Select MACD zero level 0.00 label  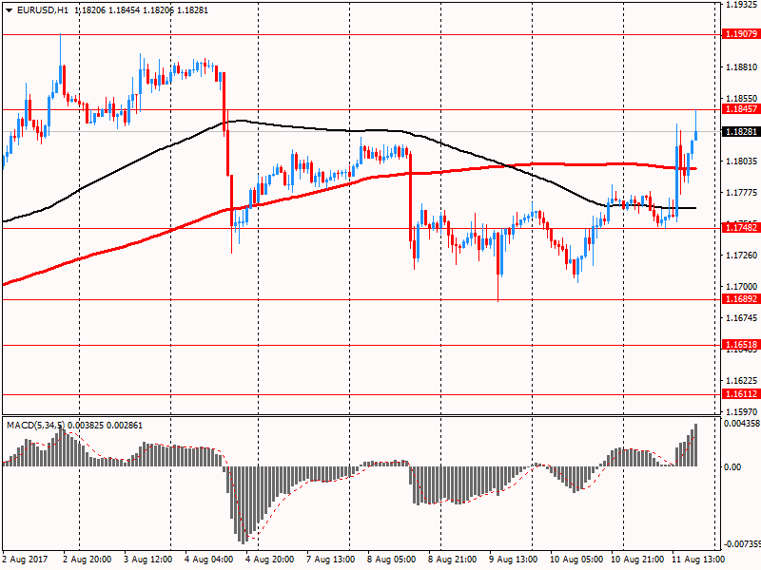tap(732, 466)
